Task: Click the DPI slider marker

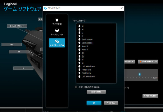Action: pos(140,74)
